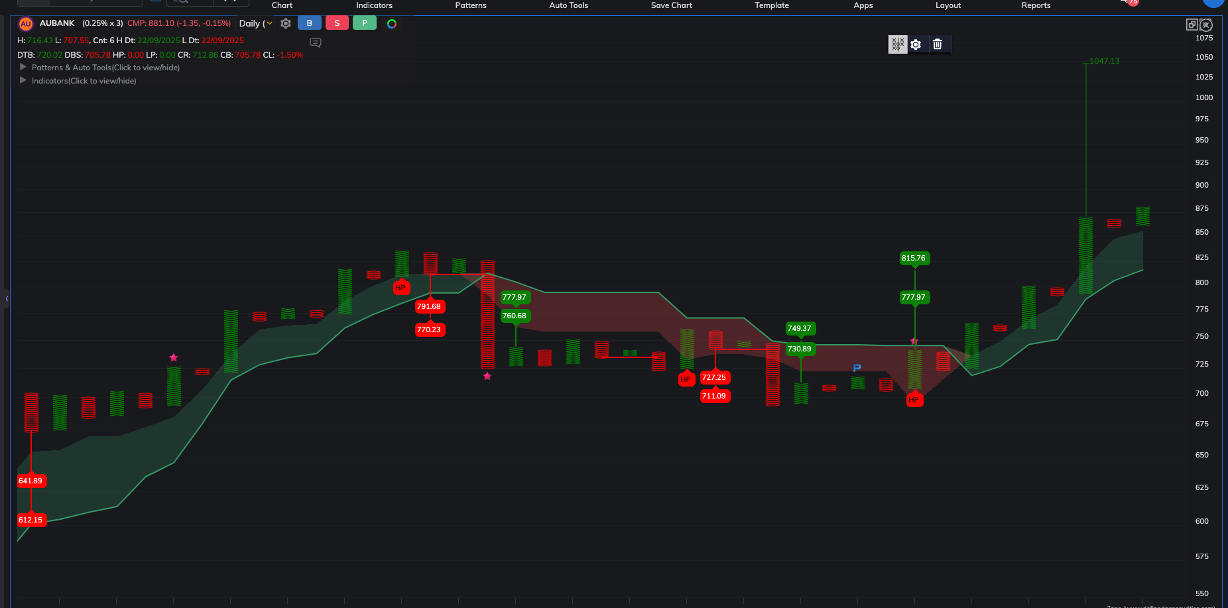Select the point-and-figure chart icon

pyautogui.click(x=897, y=44)
